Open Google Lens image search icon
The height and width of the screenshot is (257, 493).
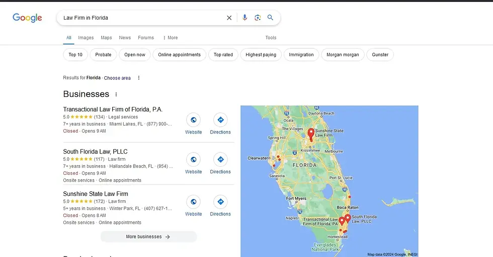(258, 18)
